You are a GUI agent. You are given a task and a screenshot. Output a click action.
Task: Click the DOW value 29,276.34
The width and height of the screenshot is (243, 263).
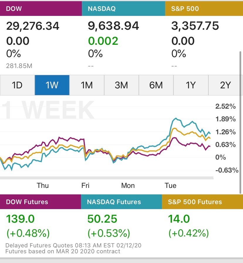(x=33, y=26)
